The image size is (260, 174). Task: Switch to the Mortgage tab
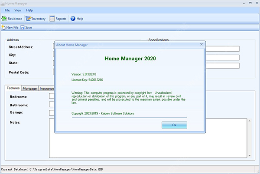tap(29, 89)
